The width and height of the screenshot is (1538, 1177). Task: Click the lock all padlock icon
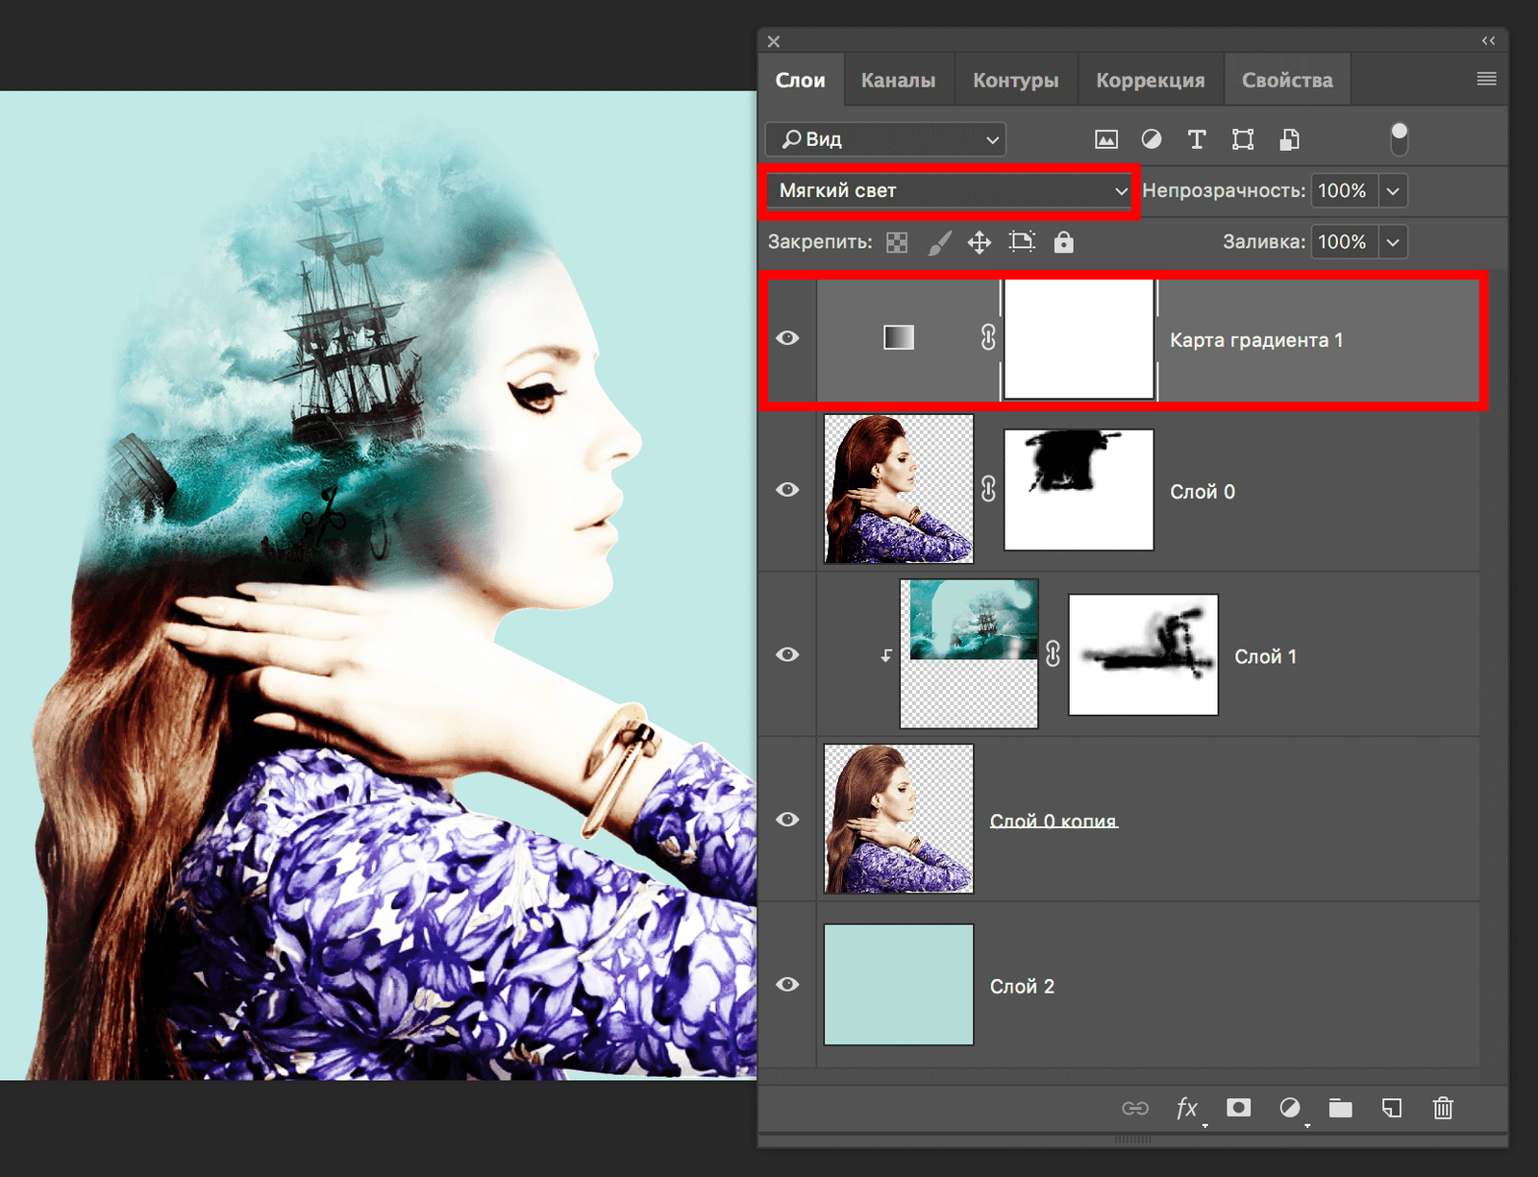[x=1063, y=242]
